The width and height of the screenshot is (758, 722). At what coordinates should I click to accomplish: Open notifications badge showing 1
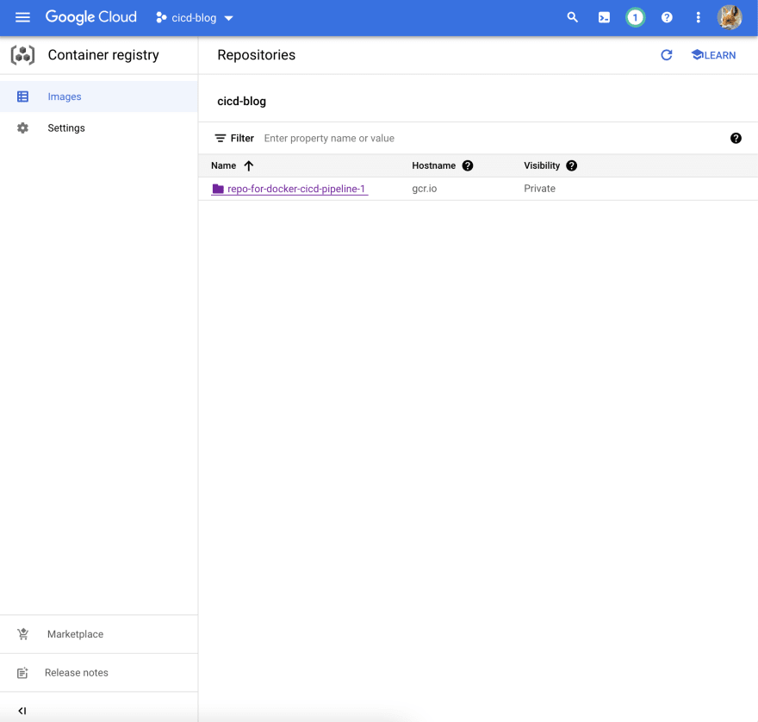635,18
